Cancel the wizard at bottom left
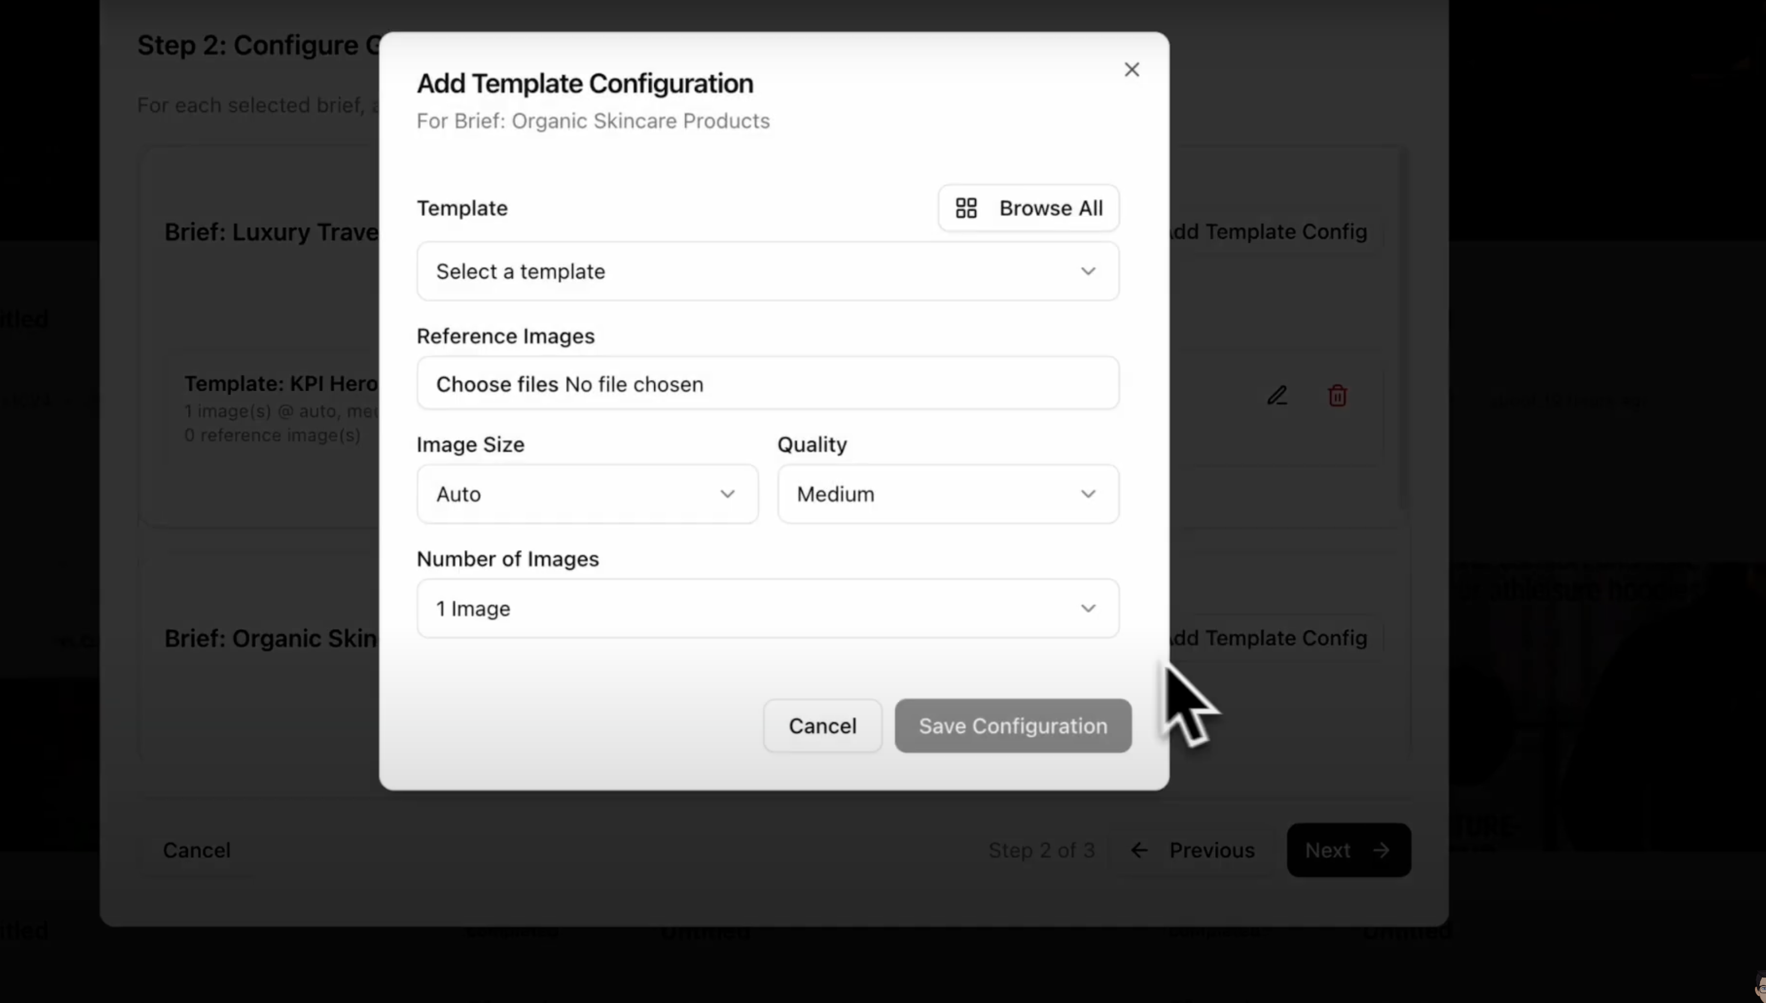Image resolution: width=1766 pixels, height=1003 pixels. click(197, 850)
